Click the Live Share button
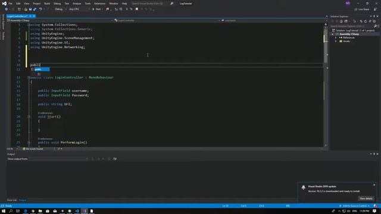 (362, 10)
